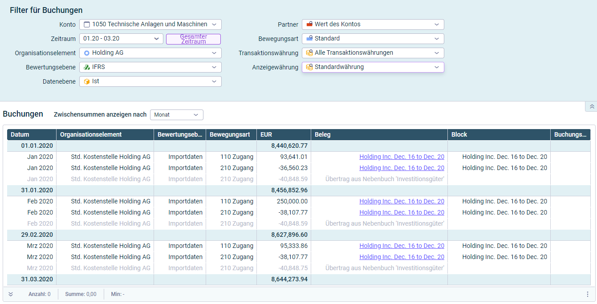597x304 pixels.
Task: Open the Datenebene dropdown
Action: [x=150, y=81]
